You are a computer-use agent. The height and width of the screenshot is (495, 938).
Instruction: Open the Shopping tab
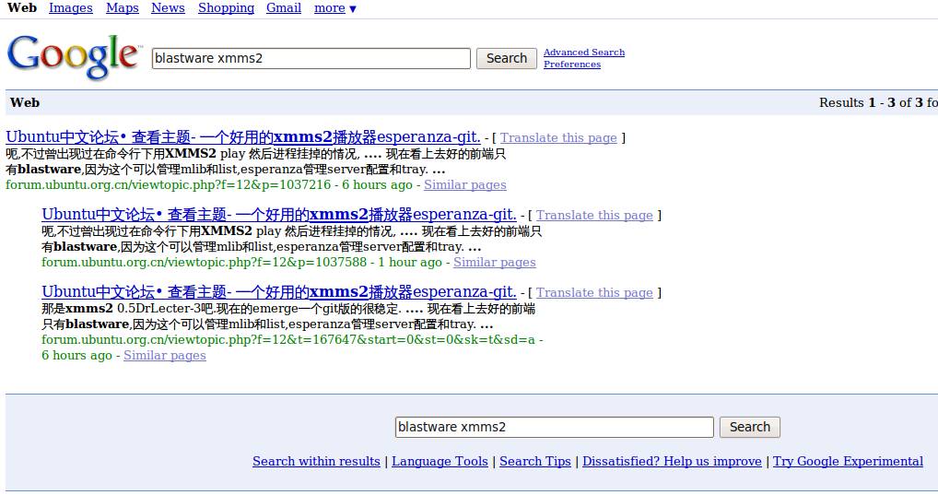(226, 8)
